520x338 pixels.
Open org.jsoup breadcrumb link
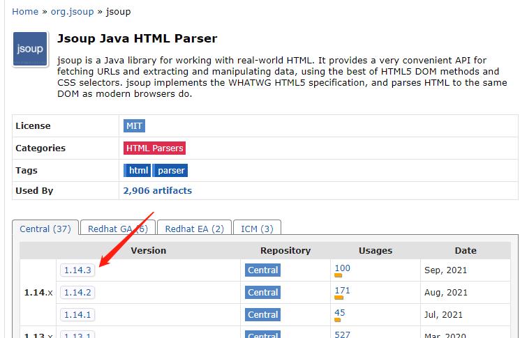[x=73, y=12]
